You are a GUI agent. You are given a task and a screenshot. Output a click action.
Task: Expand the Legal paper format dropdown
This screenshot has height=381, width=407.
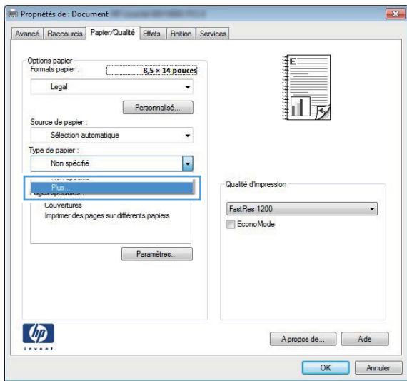112,87
